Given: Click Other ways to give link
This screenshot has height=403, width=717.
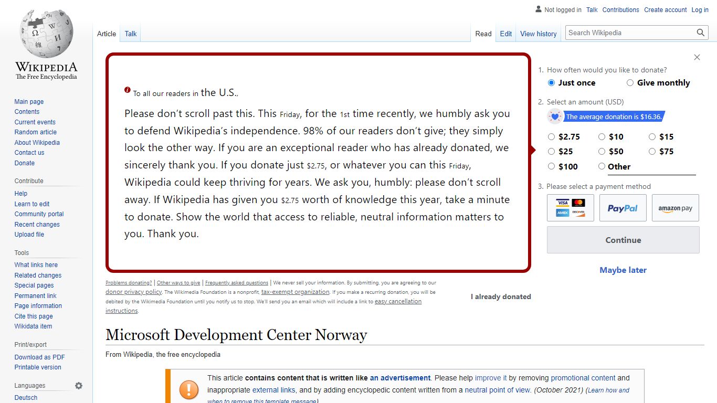Looking at the screenshot, I should click(x=178, y=283).
